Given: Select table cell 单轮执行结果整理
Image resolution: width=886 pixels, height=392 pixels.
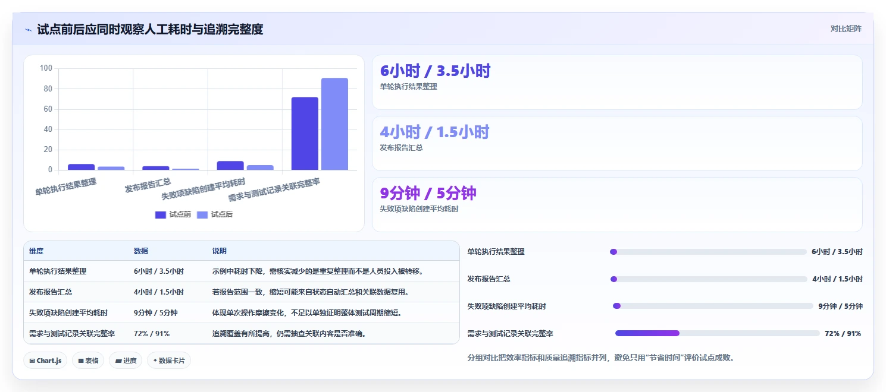Looking at the screenshot, I should click(58, 271).
